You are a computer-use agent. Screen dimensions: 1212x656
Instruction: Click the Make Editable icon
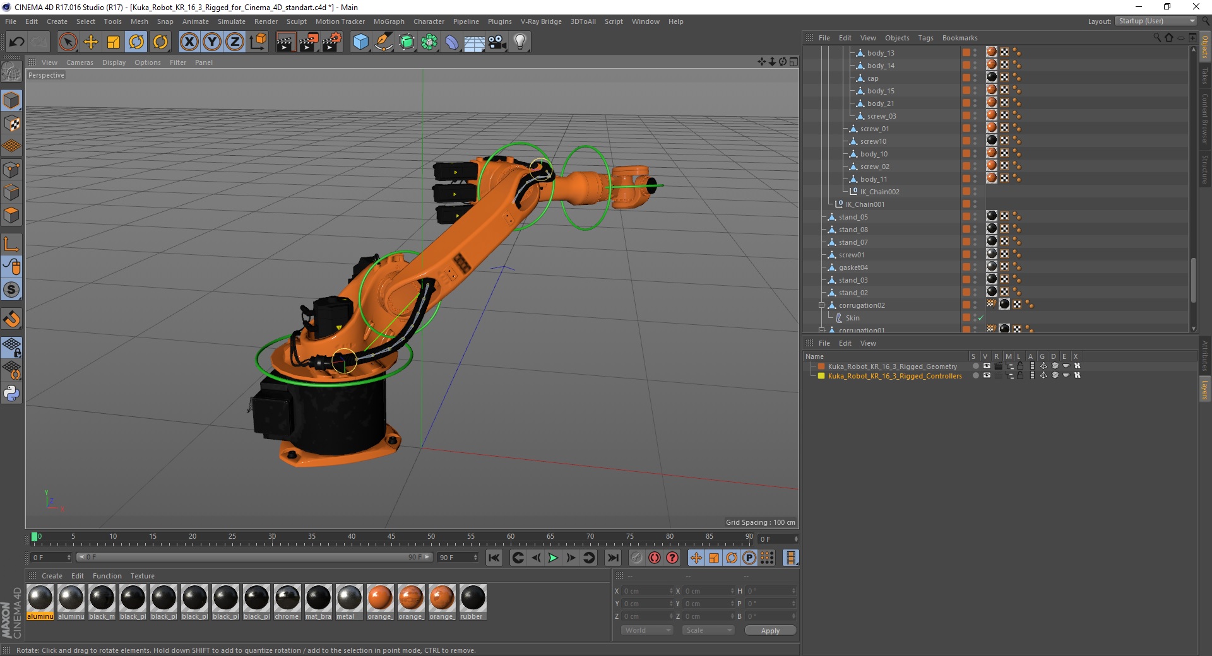coord(11,71)
